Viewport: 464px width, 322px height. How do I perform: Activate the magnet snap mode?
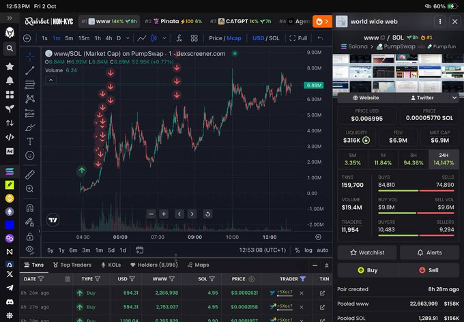[x=30, y=208]
